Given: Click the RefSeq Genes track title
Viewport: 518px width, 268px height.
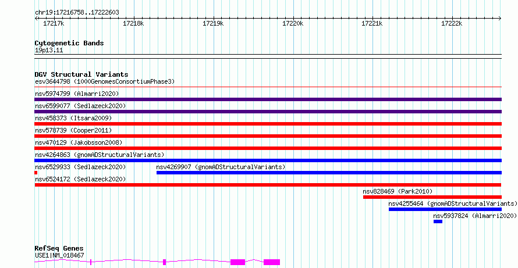Looking at the screenshot, I should pos(59,248).
